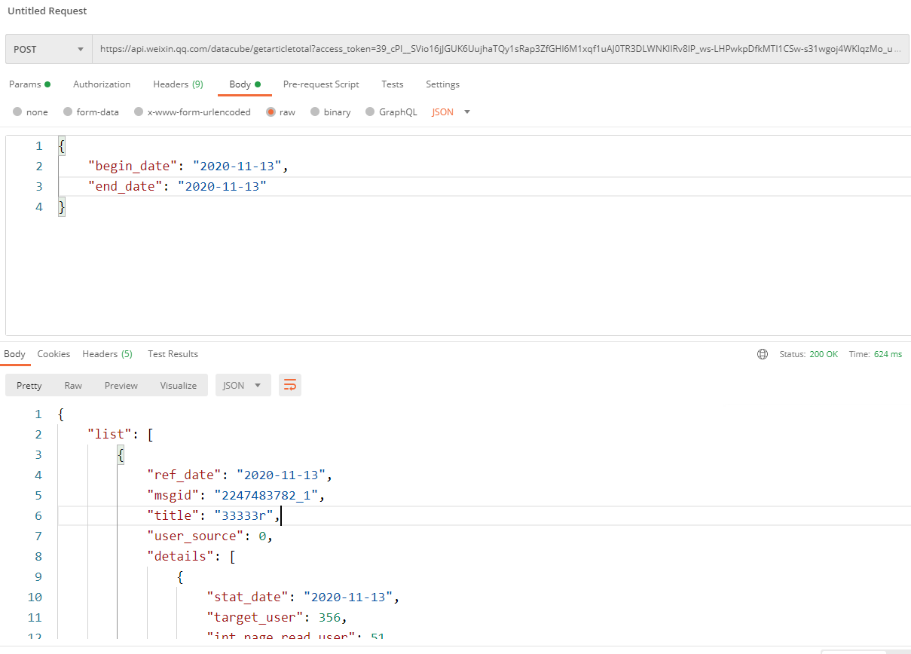Open the POST method dropdown

pos(48,50)
